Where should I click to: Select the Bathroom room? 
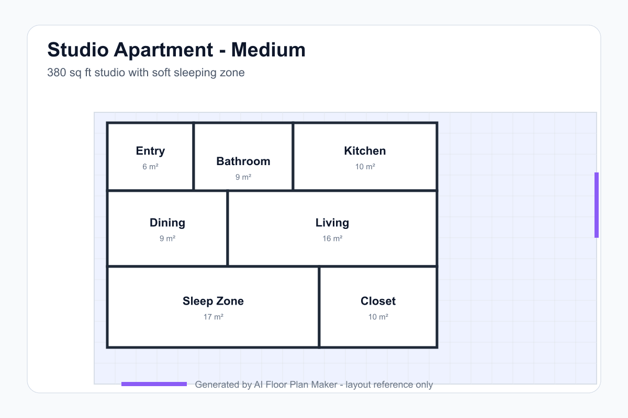click(243, 156)
